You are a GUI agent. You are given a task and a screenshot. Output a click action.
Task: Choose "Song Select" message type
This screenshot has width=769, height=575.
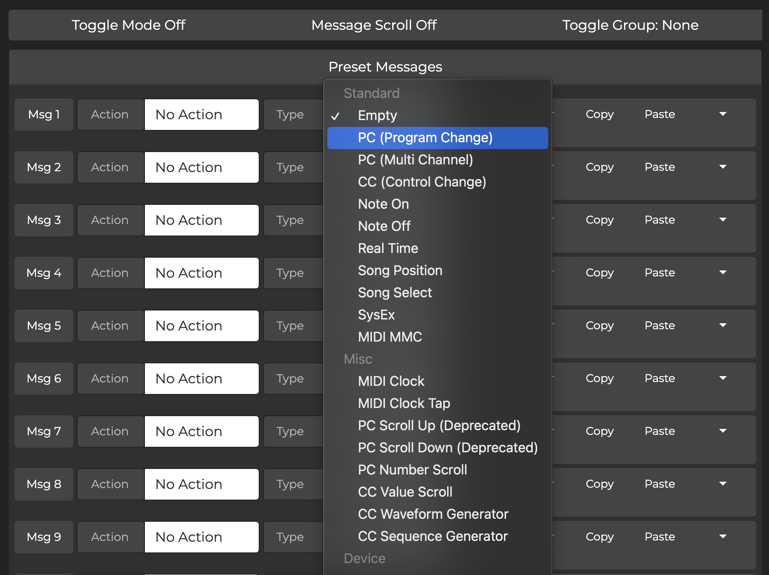(x=395, y=293)
